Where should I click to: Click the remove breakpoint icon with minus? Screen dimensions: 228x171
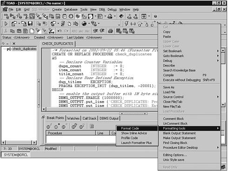[64, 126]
